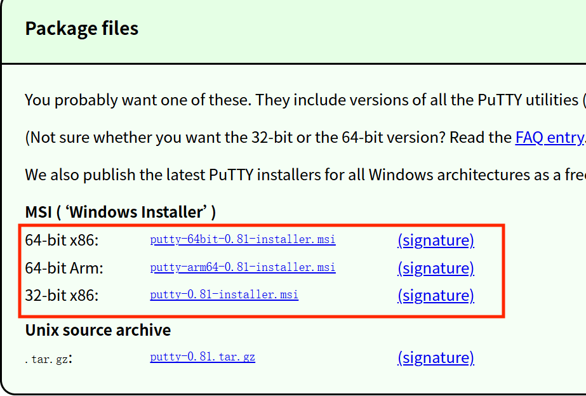
Task: Download the putty-0.81.tar.gz source archive
Action: click(x=203, y=357)
